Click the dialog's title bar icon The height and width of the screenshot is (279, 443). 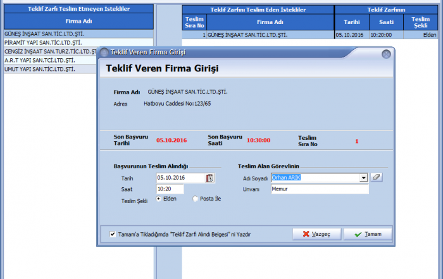click(x=104, y=54)
